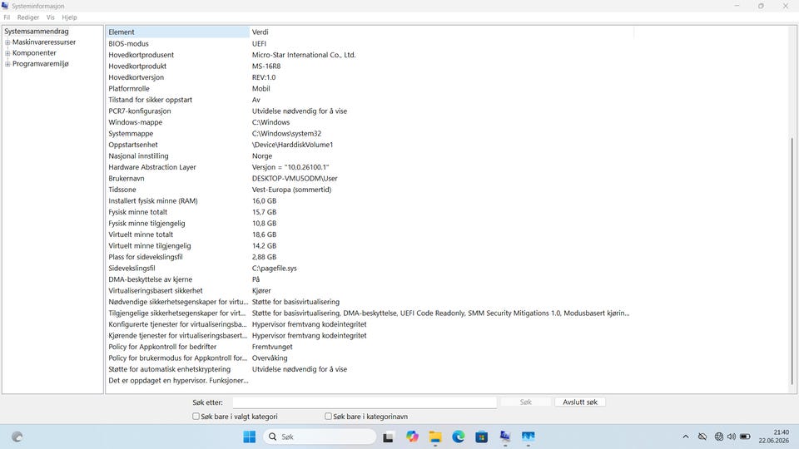
Task: Open the Vis menu
Action: (x=51, y=17)
